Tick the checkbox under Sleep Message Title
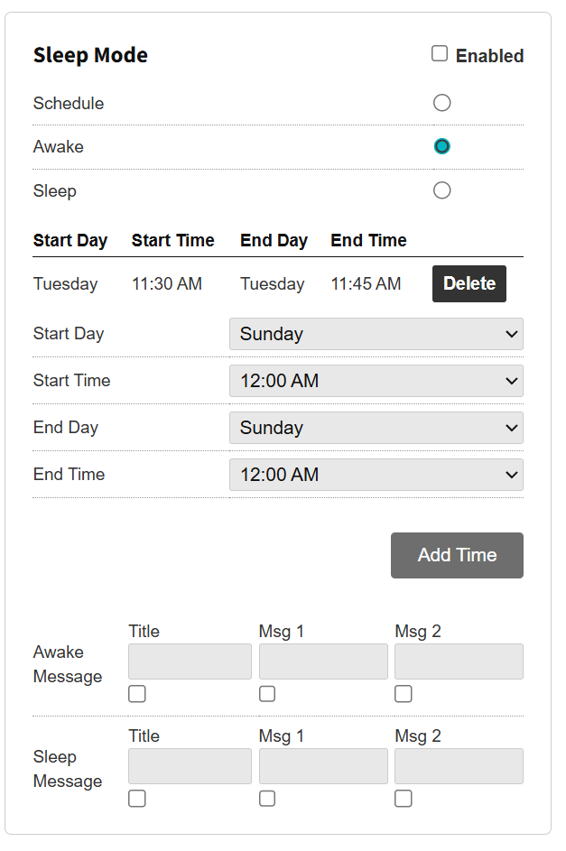 click(x=137, y=799)
